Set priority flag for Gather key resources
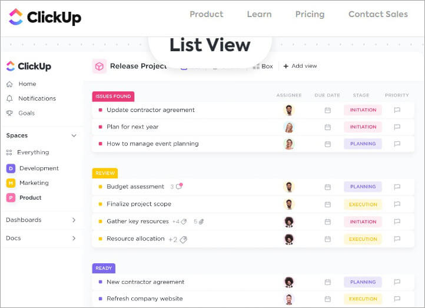 click(x=397, y=221)
